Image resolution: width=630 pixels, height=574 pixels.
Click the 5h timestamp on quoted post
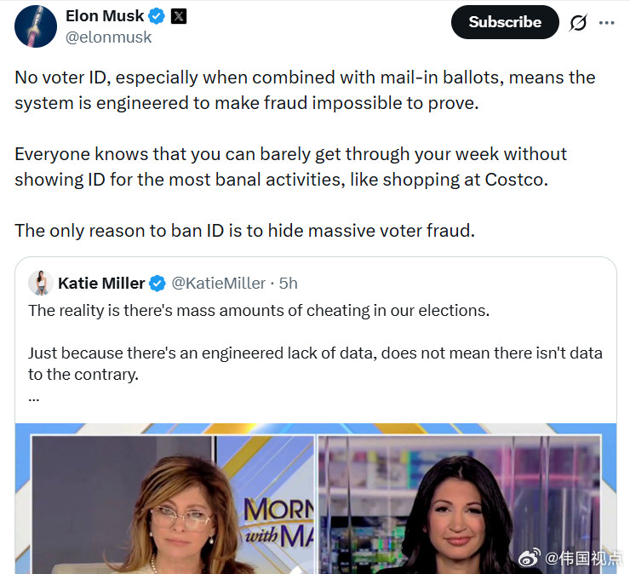tap(288, 283)
